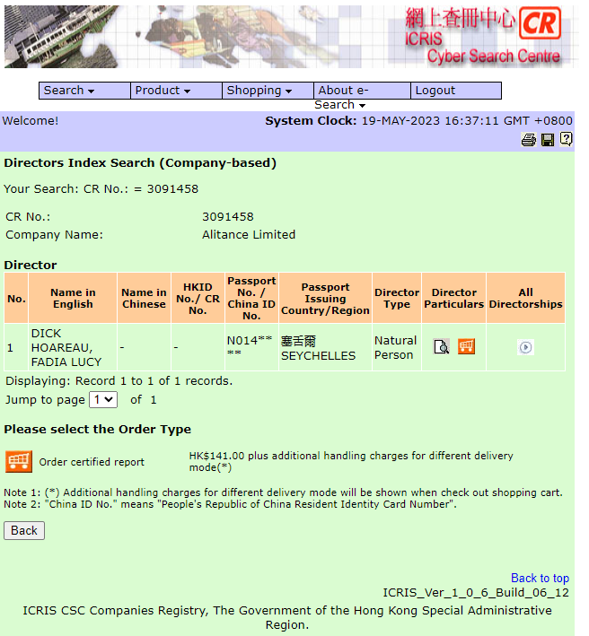Click the HK$141.00 charge description
This screenshot has height=636, width=589.
click(351, 462)
